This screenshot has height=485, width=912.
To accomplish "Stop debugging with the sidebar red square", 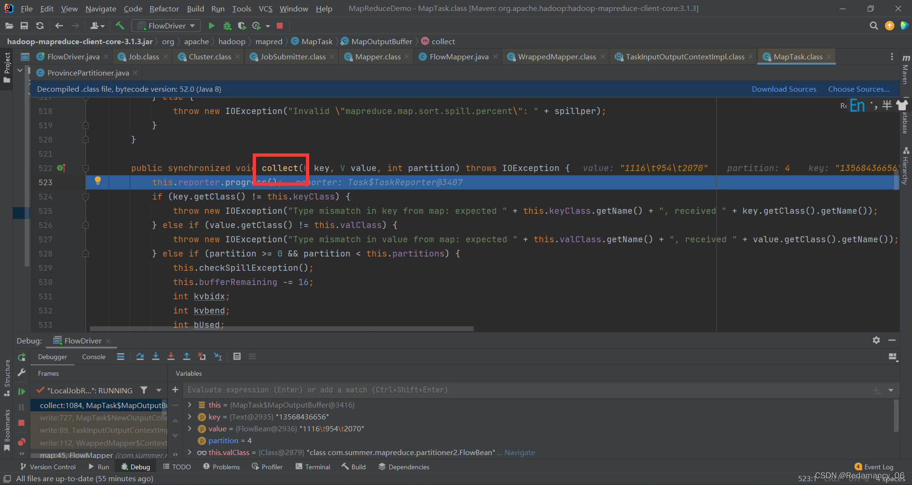I will (x=21, y=423).
